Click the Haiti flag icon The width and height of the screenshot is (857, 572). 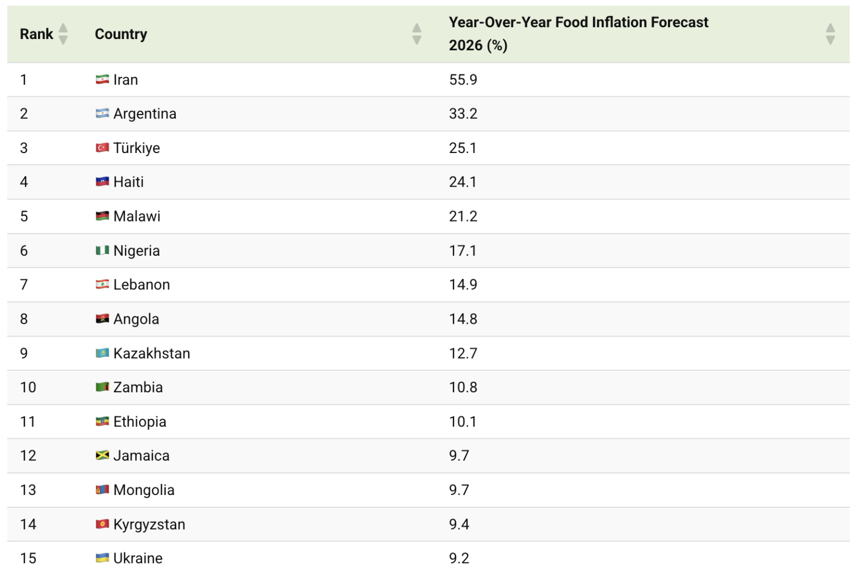(102, 182)
